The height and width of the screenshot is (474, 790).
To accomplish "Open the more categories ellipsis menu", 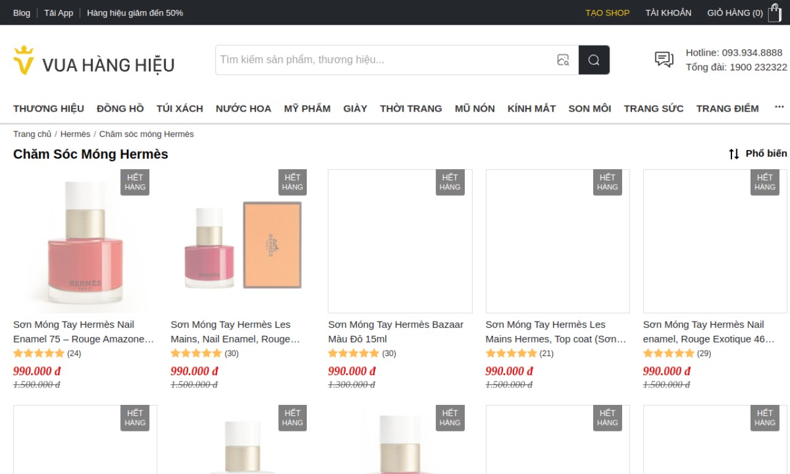I will (x=779, y=107).
